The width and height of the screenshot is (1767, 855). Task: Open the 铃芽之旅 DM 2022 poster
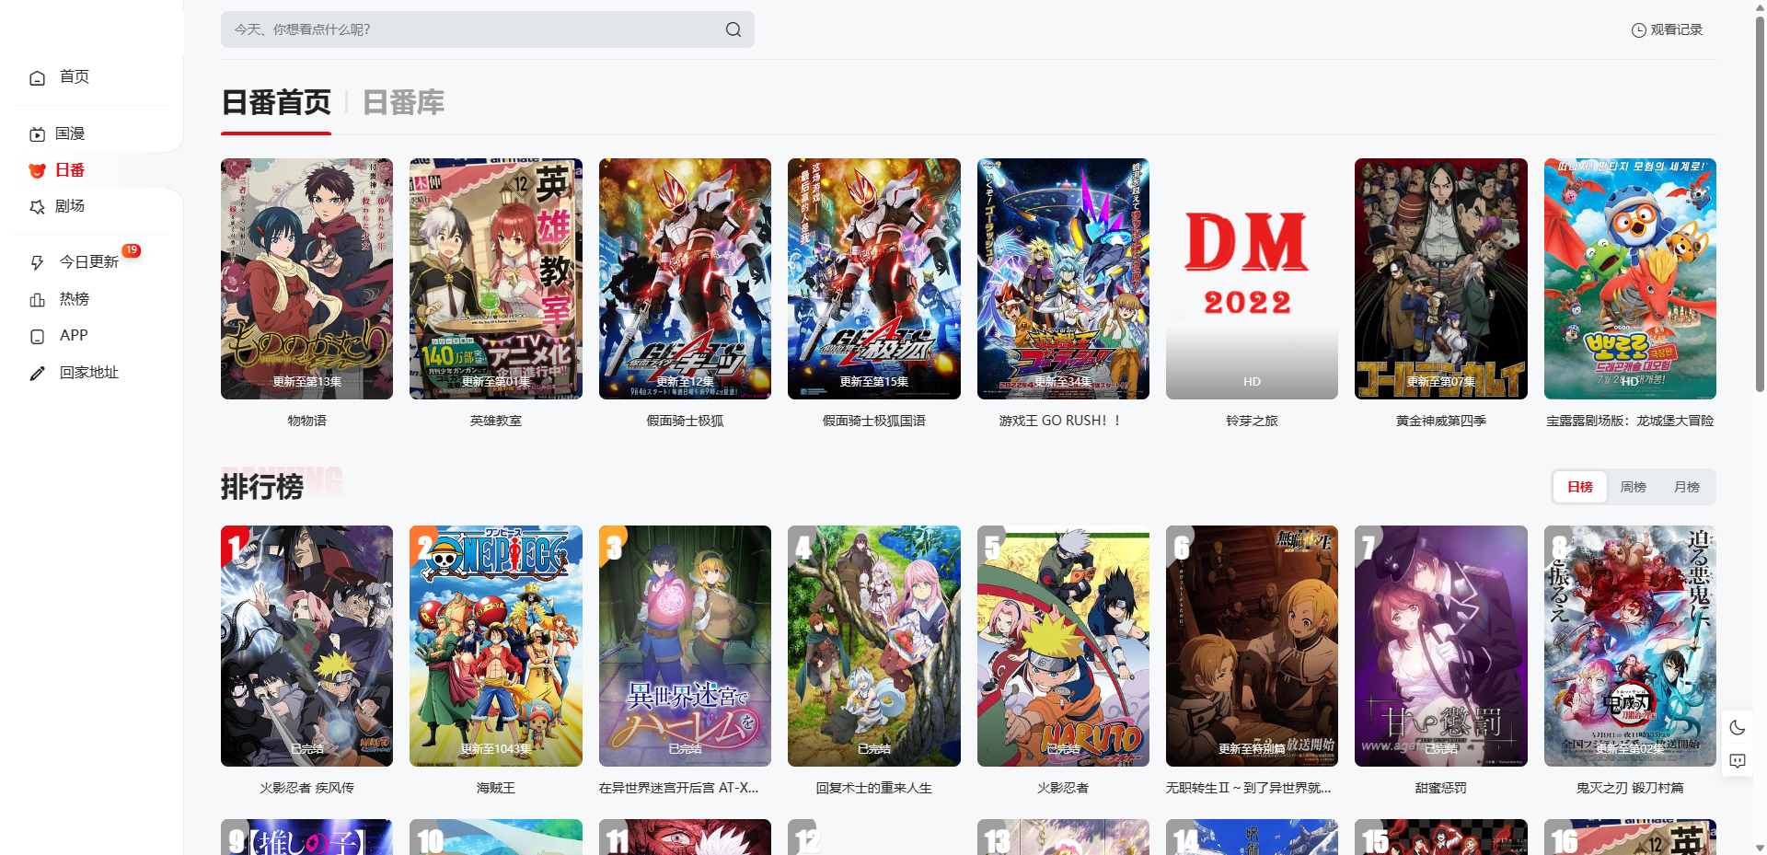point(1252,279)
